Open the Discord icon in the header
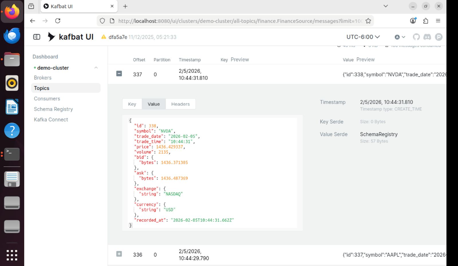The height and width of the screenshot is (266, 458). tap(427, 37)
